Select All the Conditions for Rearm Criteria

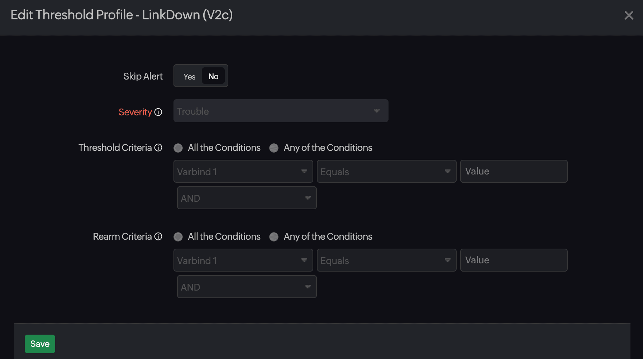(178, 237)
